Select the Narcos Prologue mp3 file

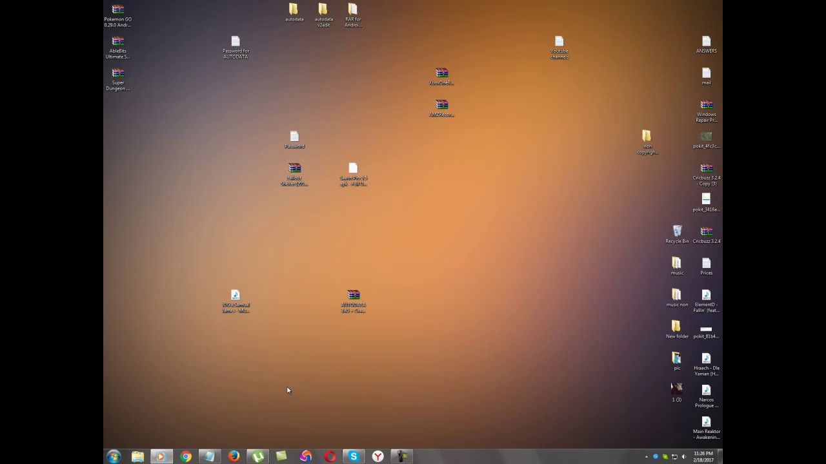tap(706, 396)
